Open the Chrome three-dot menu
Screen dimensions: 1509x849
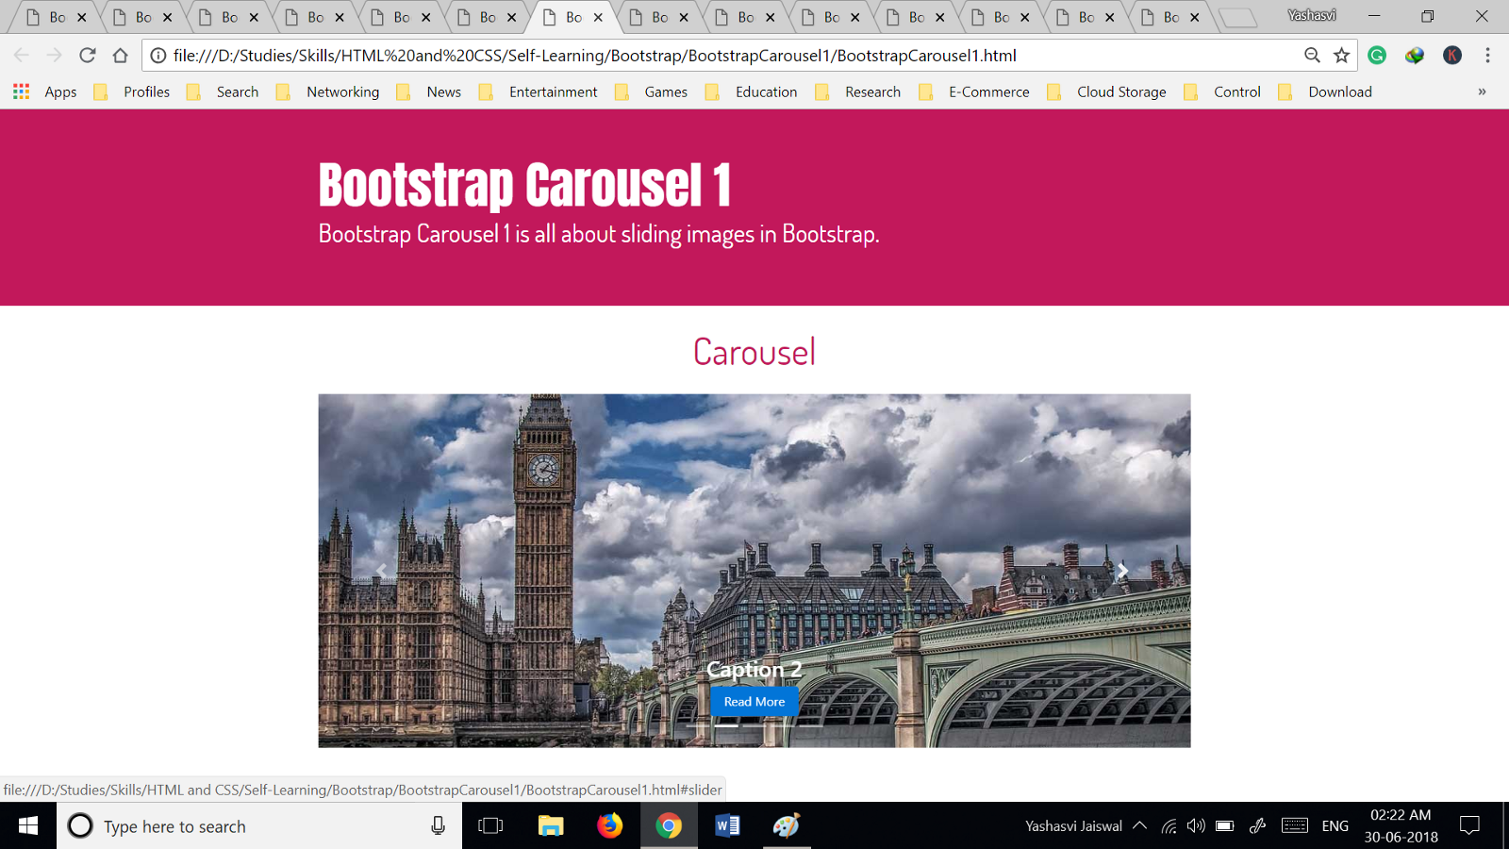pyautogui.click(x=1487, y=56)
